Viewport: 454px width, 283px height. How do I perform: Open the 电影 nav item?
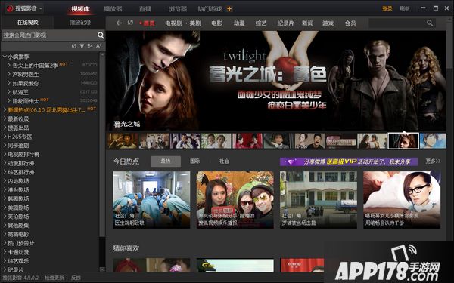[x=217, y=23]
